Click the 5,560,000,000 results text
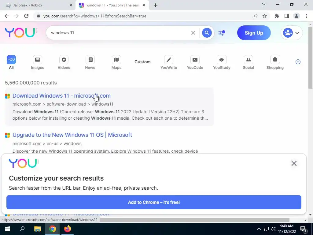 31,83
